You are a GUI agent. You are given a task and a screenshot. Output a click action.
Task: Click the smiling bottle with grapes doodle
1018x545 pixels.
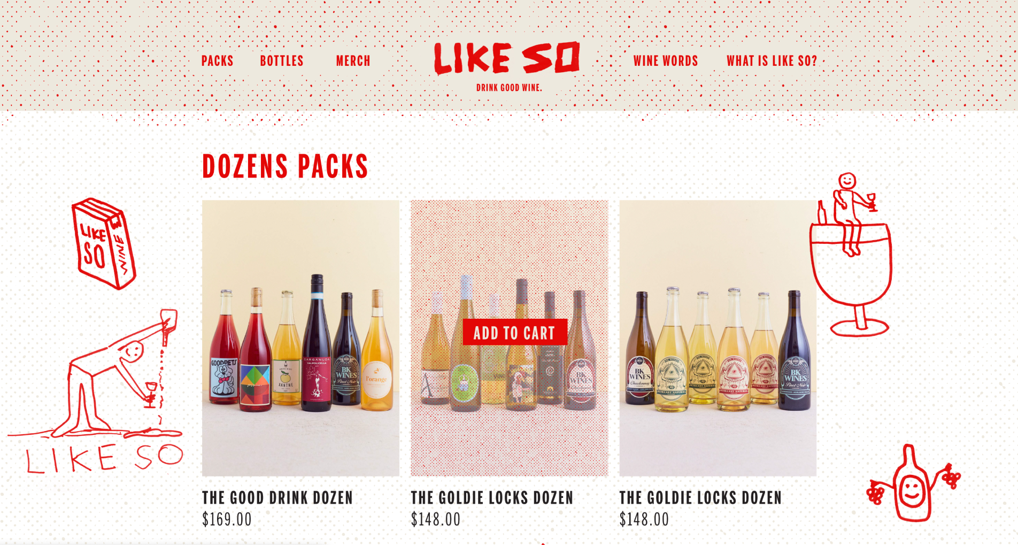913,483
